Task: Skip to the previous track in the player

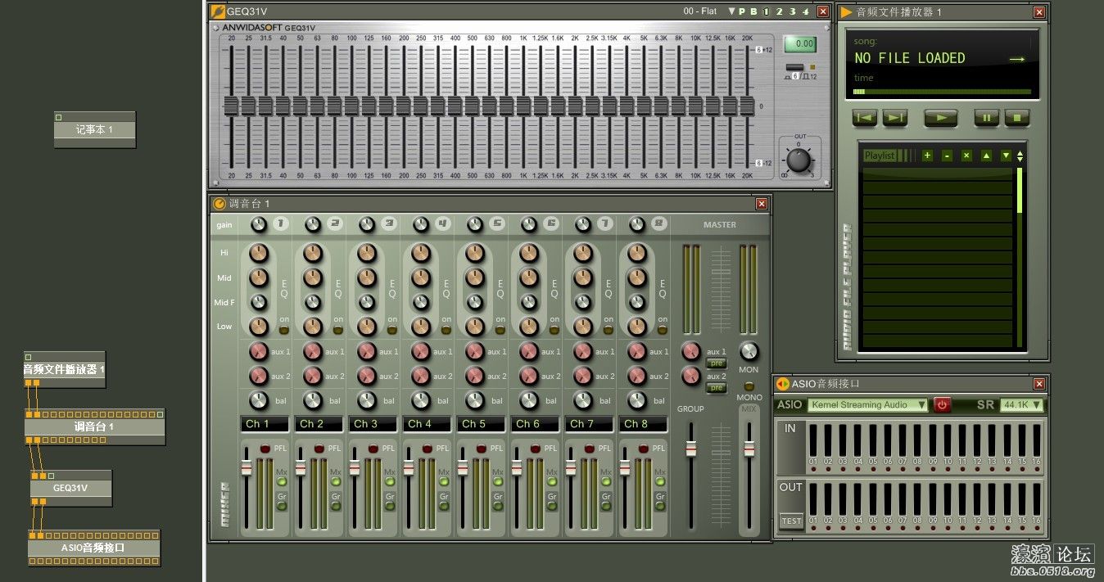Action: coord(864,118)
